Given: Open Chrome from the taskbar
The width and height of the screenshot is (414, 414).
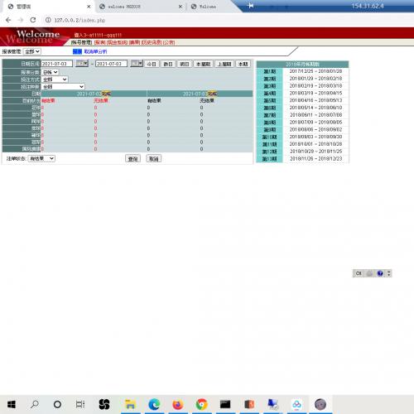Looking at the screenshot, I should tap(202, 405).
